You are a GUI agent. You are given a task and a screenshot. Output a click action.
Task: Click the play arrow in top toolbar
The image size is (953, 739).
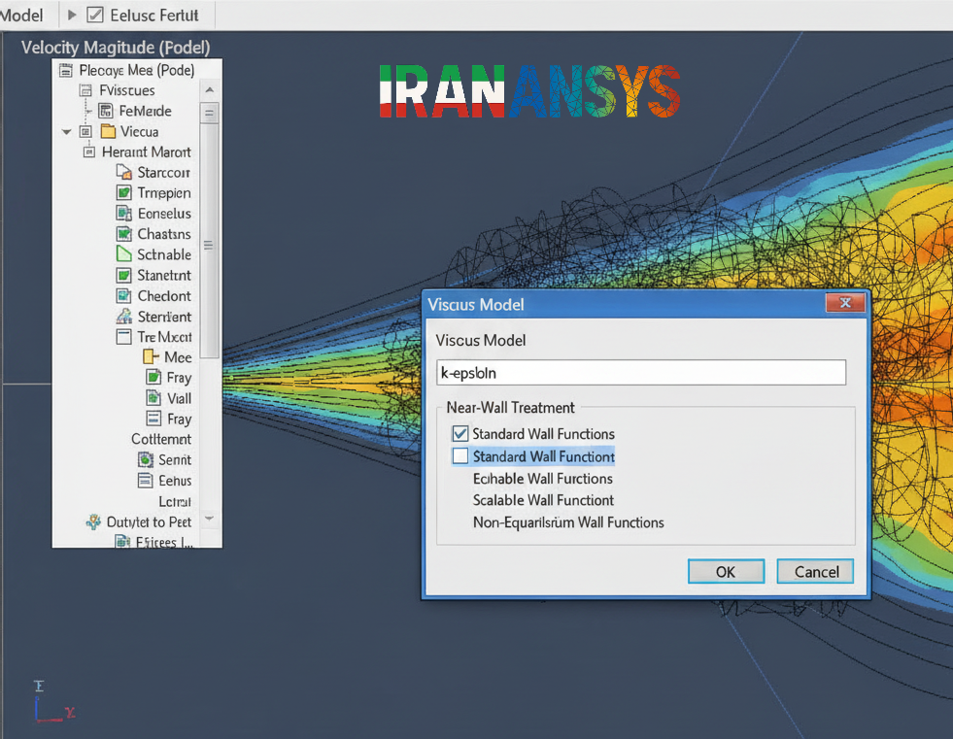pos(72,16)
